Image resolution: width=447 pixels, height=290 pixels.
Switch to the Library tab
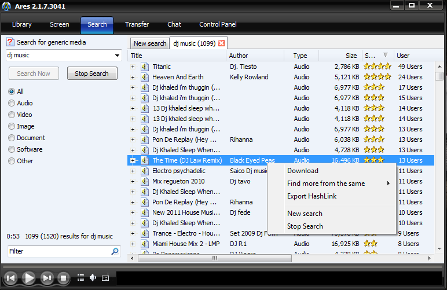click(x=21, y=24)
